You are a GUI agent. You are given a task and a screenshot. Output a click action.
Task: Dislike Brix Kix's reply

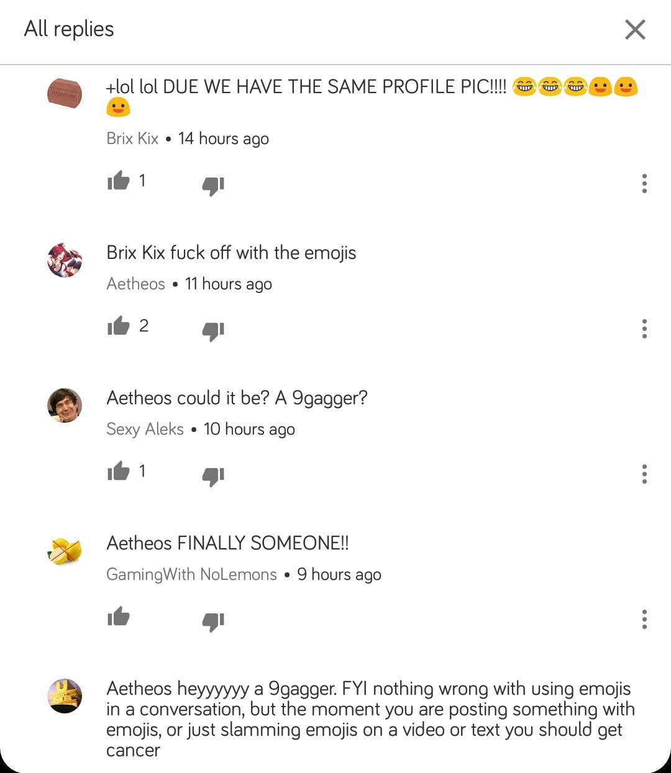[213, 185]
